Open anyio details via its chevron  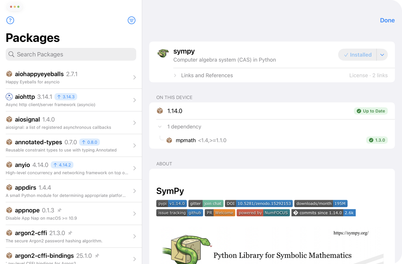[134, 168]
